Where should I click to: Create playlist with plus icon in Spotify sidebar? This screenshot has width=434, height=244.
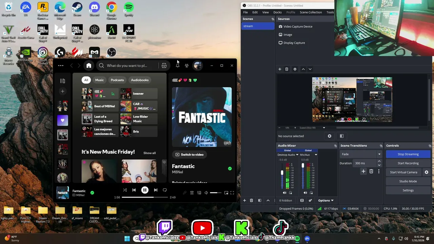click(62, 91)
